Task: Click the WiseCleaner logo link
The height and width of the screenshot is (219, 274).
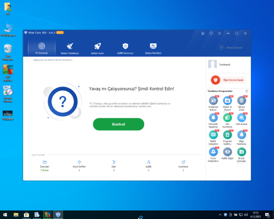Action: 231,48
